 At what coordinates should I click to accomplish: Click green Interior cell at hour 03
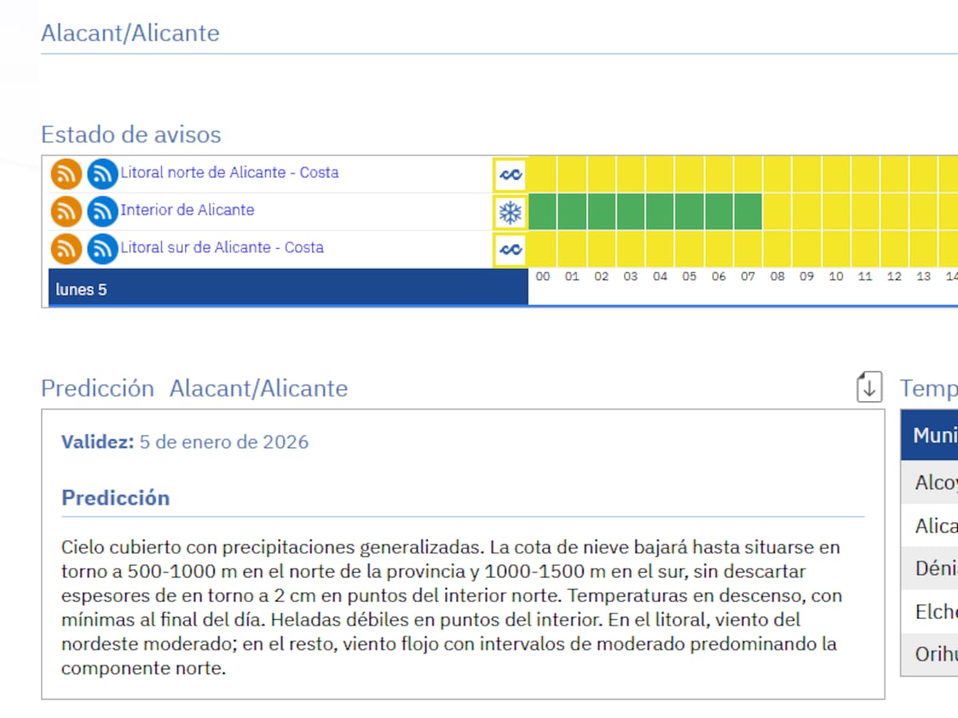coord(631,212)
